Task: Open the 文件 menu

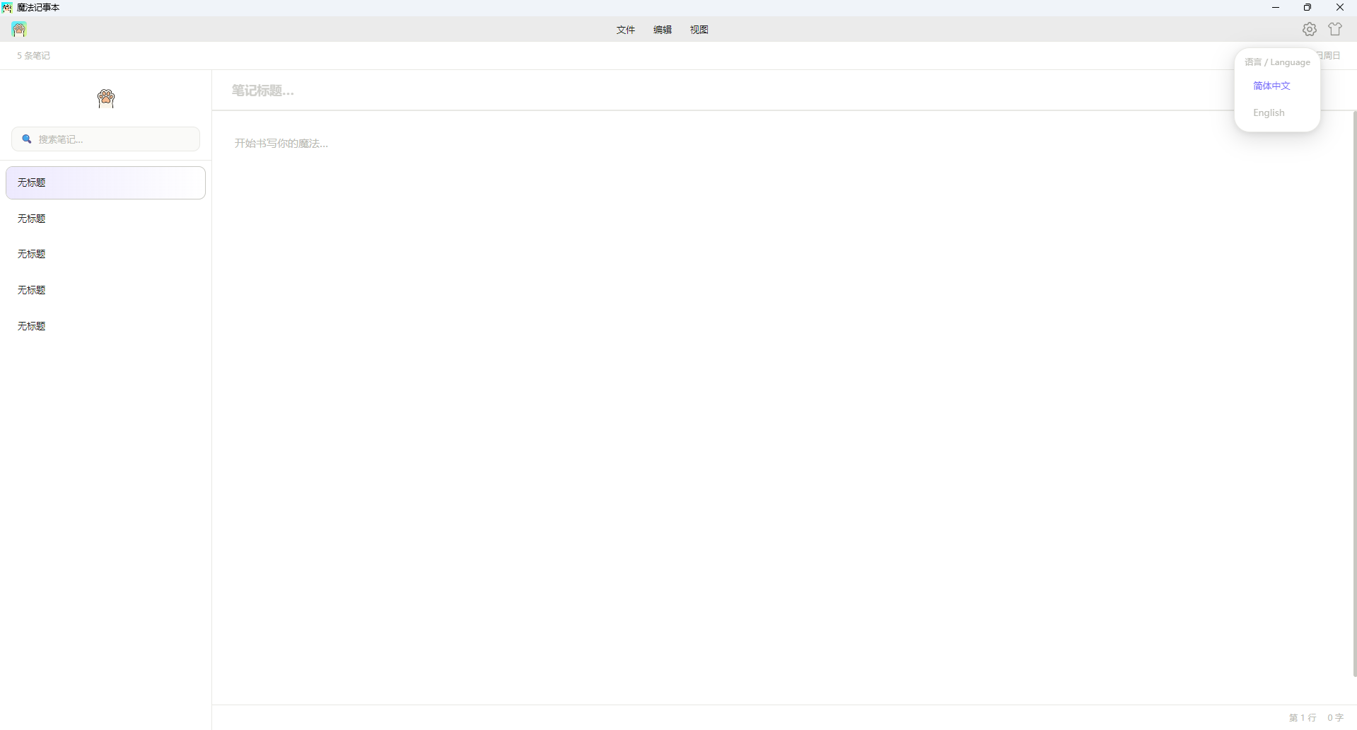Action: [x=626, y=30]
